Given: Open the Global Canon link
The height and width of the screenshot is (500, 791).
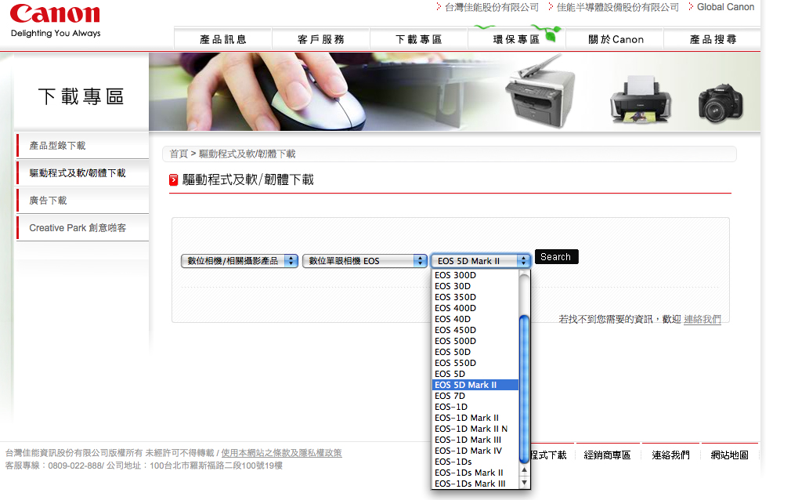Looking at the screenshot, I should tap(725, 7).
